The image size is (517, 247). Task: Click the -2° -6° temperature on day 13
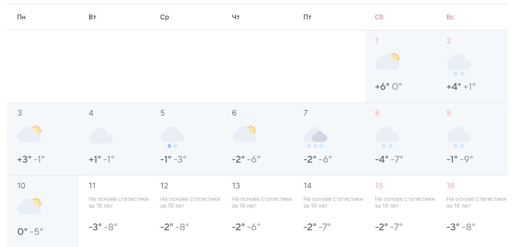[246, 227]
